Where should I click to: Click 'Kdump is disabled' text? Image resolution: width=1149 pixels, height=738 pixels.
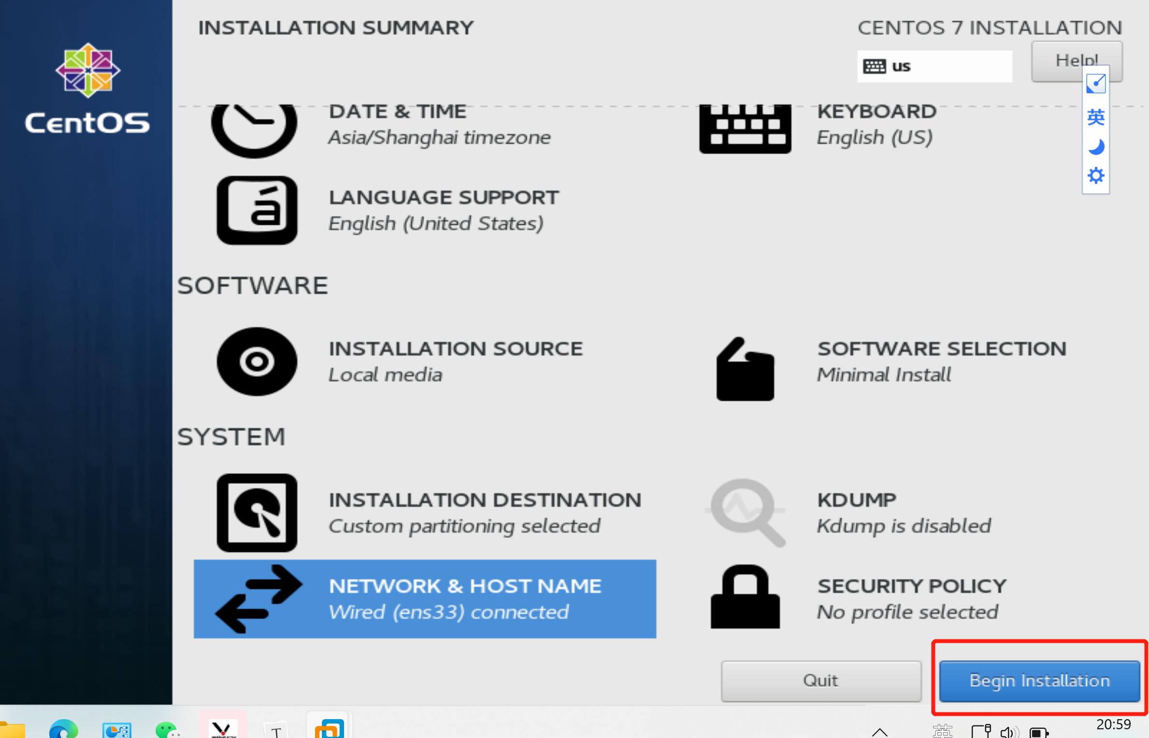(904, 526)
